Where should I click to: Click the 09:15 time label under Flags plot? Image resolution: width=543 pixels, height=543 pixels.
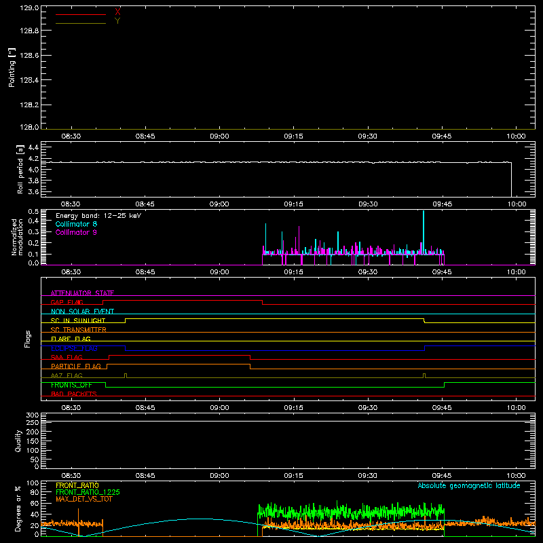[294, 408]
